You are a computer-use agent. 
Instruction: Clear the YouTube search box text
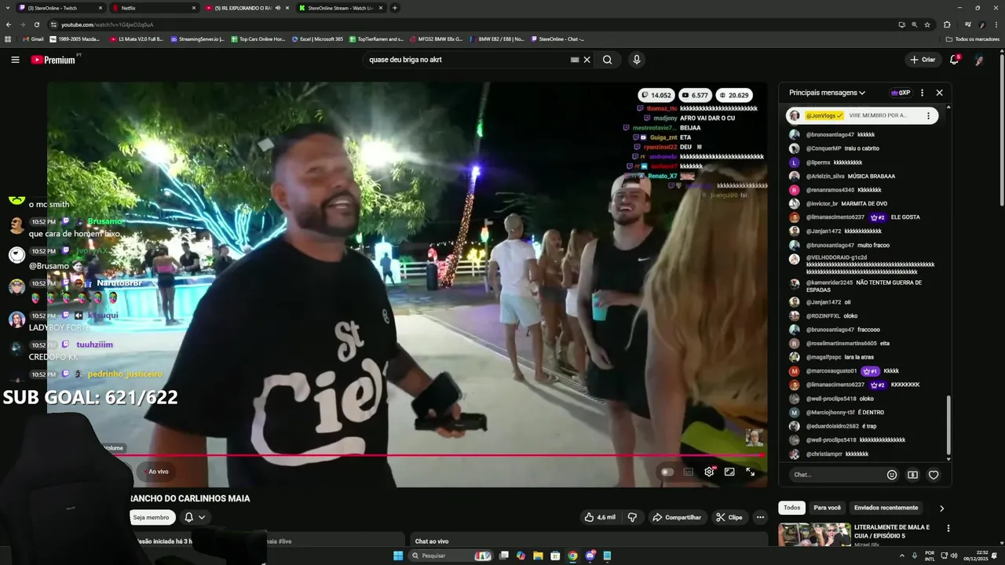click(x=587, y=60)
